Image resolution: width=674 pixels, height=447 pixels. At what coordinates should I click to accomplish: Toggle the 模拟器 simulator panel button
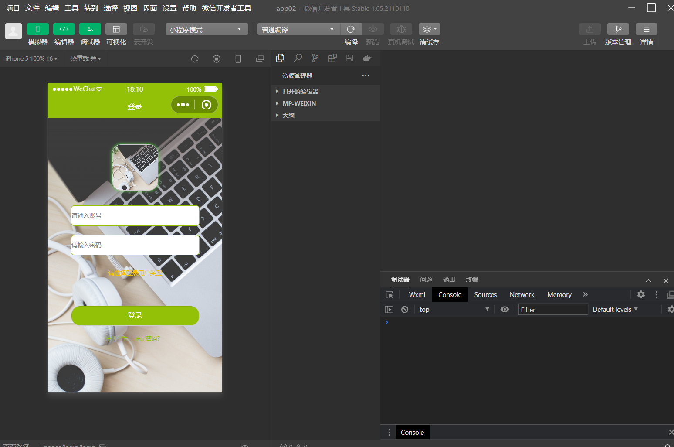(38, 29)
